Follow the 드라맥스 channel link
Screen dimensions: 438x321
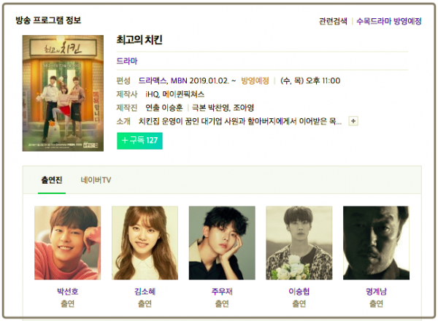tap(153, 81)
